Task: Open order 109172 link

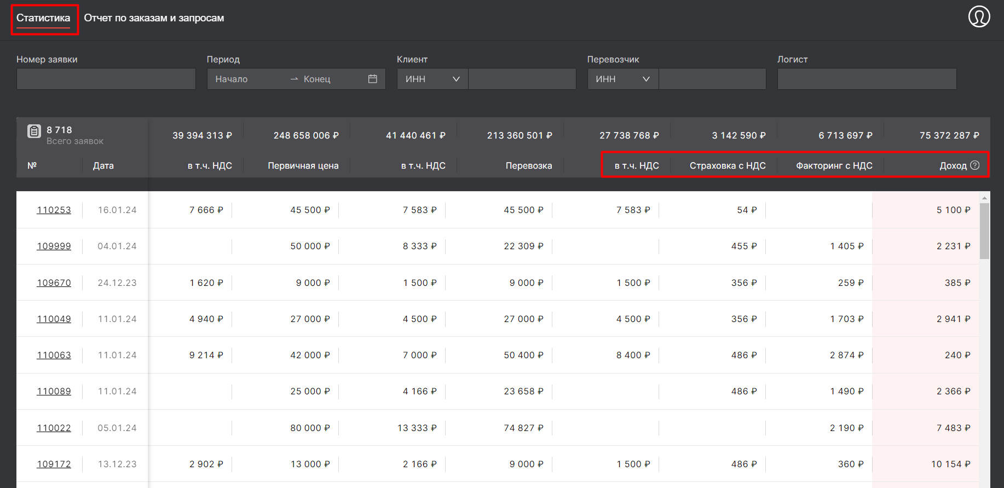Action: 54,464
